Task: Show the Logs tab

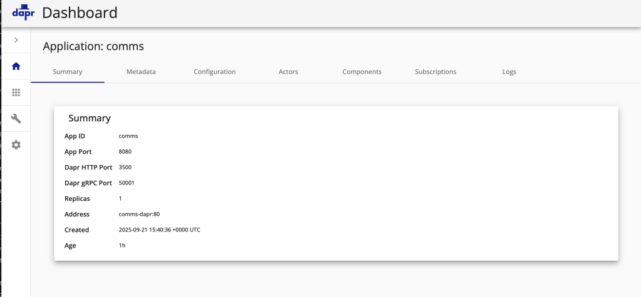Action: click(x=509, y=72)
